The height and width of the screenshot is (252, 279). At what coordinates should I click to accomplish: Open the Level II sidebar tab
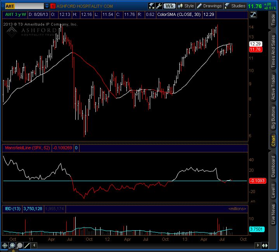tap(273, 190)
